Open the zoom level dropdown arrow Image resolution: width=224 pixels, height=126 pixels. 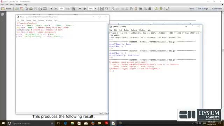click(x=96, y=9)
